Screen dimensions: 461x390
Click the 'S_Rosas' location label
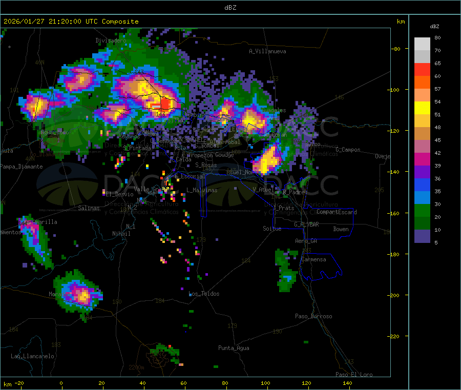pyautogui.click(x=206, y=165)
